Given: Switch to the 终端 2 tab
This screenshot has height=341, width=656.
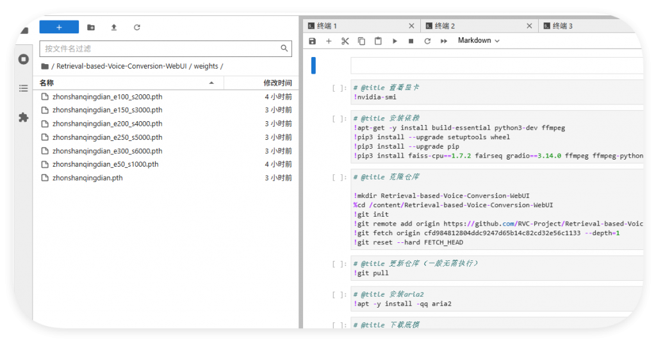Looking at the screenshot, I should (445, 26).
